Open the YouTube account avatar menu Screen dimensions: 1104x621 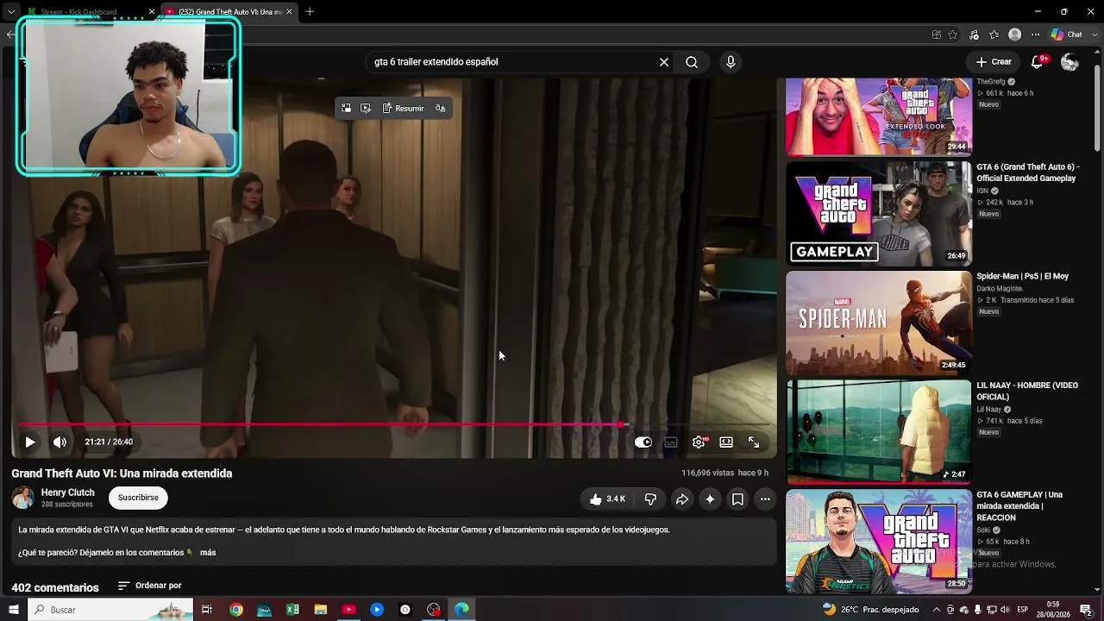1069,62
